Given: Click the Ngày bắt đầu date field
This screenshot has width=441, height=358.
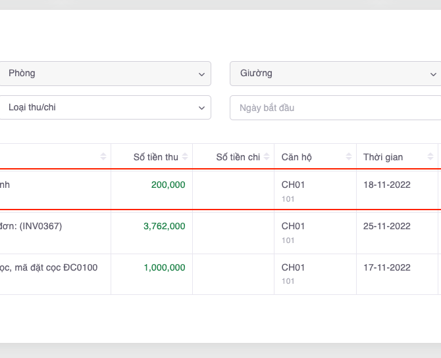Looking at the screenshot, I should [x=334, y=108].
